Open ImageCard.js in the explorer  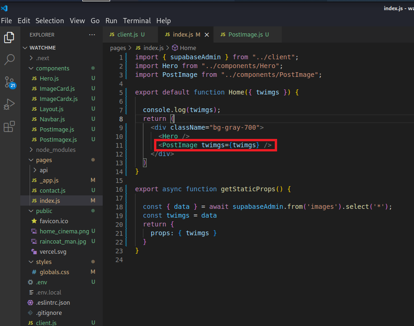pos(62,88)
